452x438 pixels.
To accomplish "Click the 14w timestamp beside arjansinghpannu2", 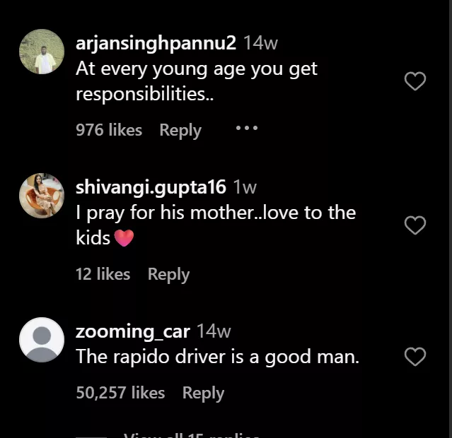I will [x=260, y=43].
